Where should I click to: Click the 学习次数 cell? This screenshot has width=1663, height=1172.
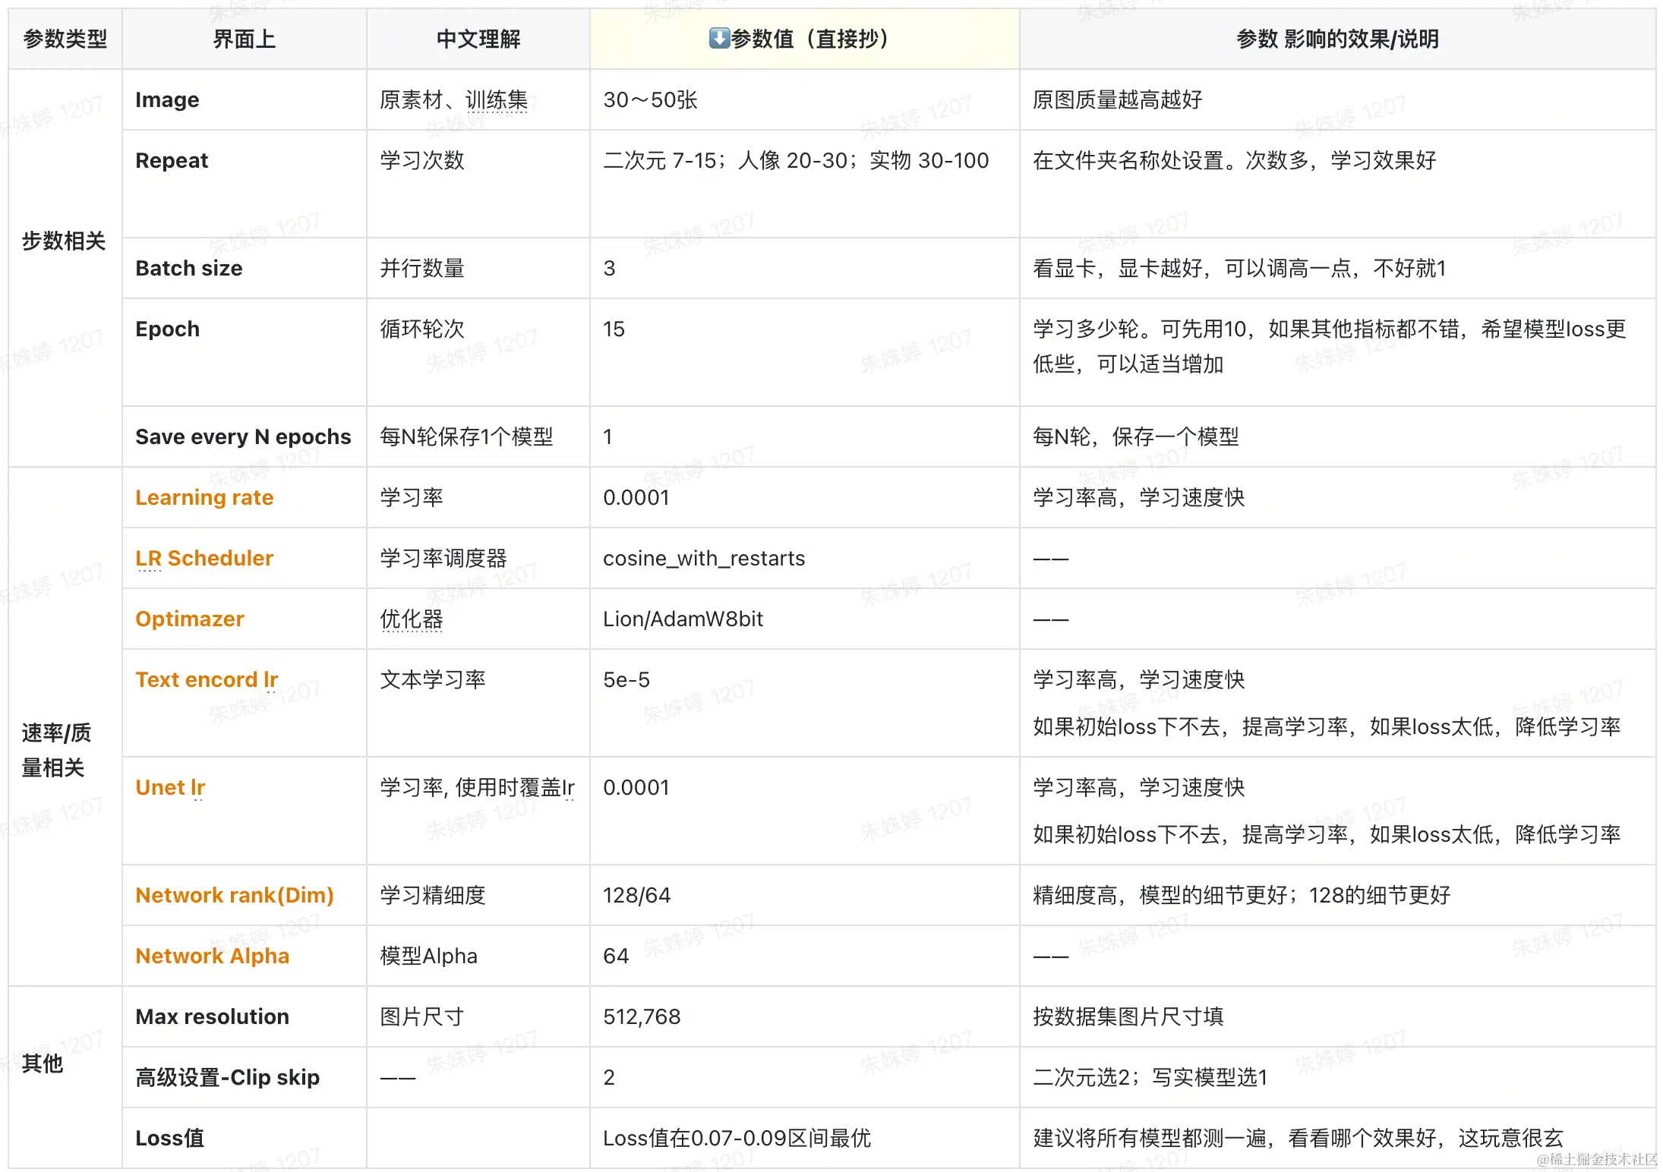pos(478,184)
